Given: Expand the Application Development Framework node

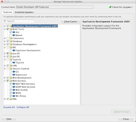Looking at the screenshot, I should click(5, 26).
